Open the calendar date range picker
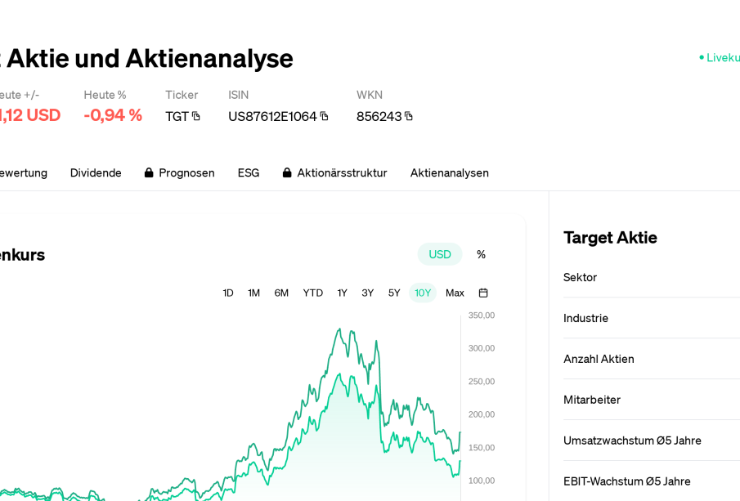 pyautogui.click(x=483, y=293)
